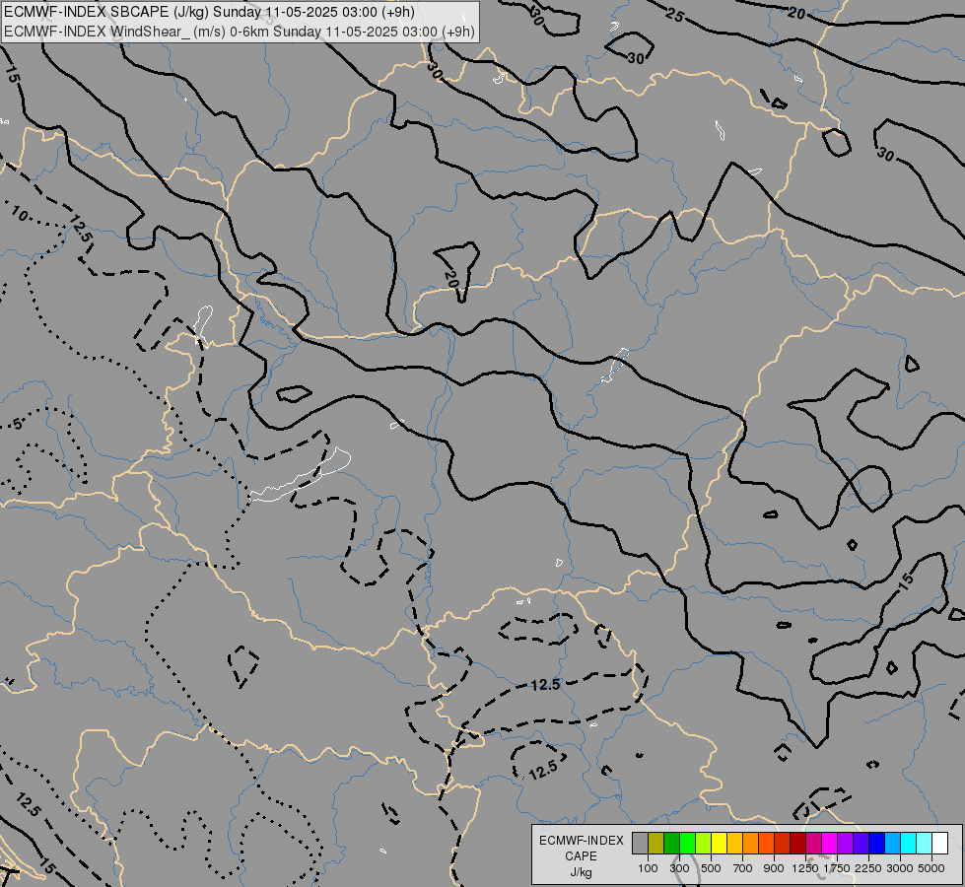Image resolution: width=965 pixels, height=887 pixels.
Task: Click the '15' contour label at bottom left
Action: click(46, 866)
